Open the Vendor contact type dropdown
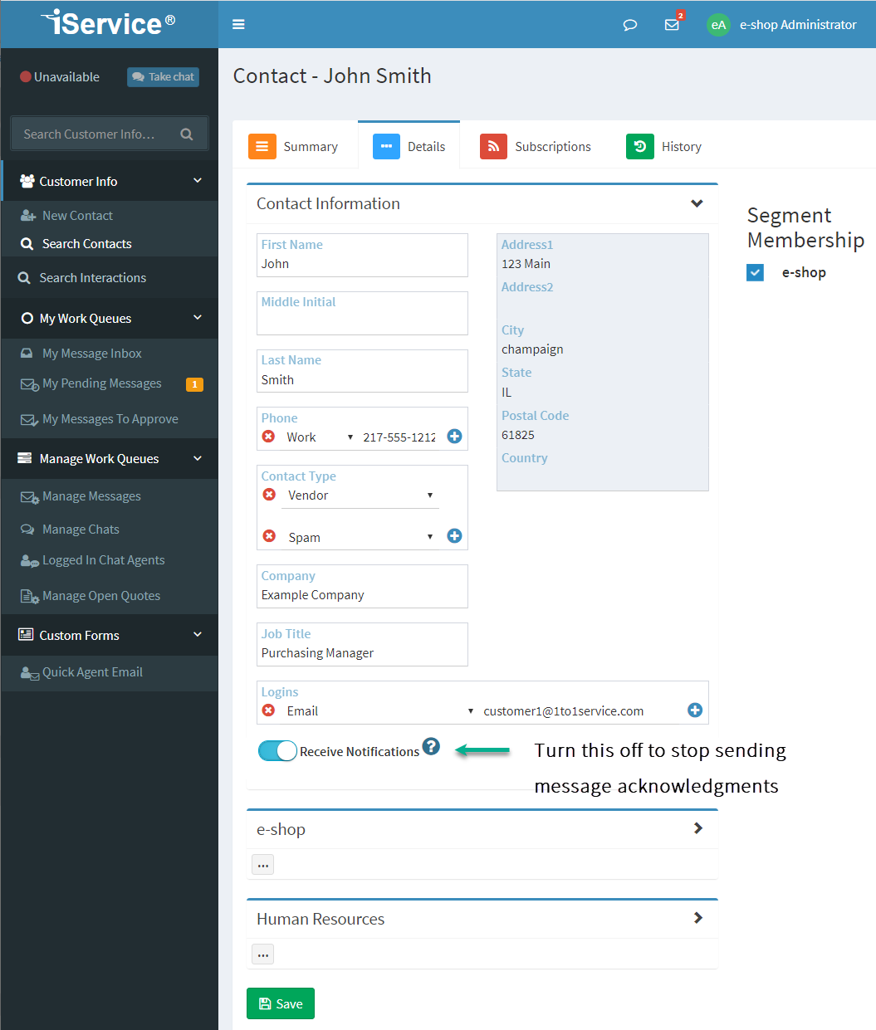Image resolution: width=876 pixels, height=1030 pixels. 360,495
